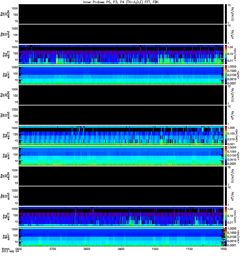Click the 0.001 color scale value beside thd fbk edc12

pyautogui.click(x=231, y=144)
